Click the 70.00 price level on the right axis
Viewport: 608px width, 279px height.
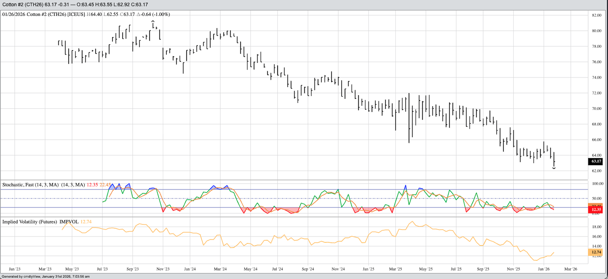point(597,109)
